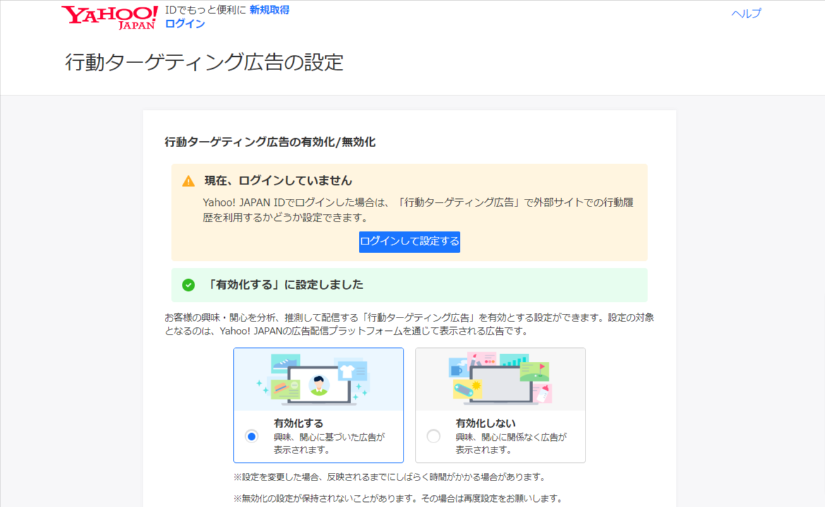Click the Yahoo! JAPAN logo
The image size is (825, 507).
tap(109, 18)
